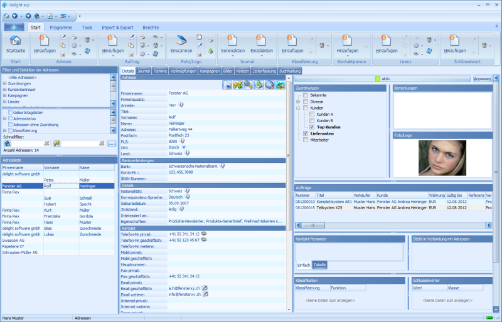Image resolution: width=502 pixels, height=322 pixels.
Task: Open the Import & Export ribbon tab
Action: coord(117,28)
